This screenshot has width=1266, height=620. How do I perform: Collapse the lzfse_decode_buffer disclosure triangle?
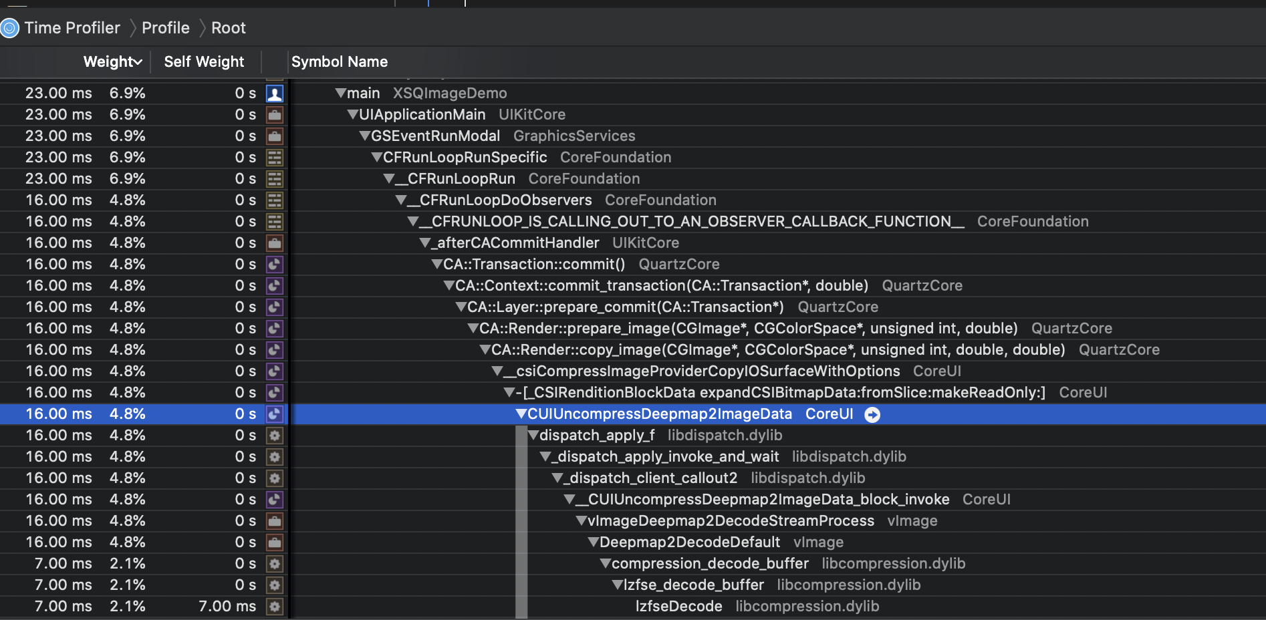coord(618,585)
